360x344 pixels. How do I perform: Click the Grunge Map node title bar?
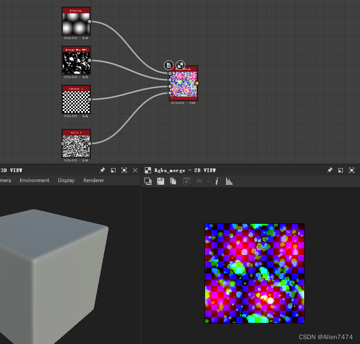click(x=76, y=50)
